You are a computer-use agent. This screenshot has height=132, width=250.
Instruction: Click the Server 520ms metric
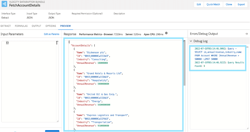point(133,34)
